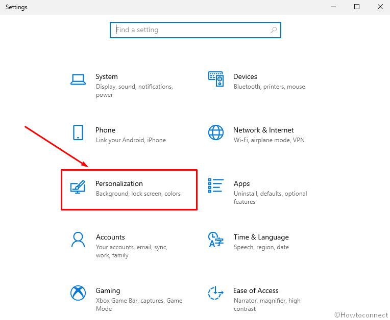
Task: Click the Time & Language icon
Action: click(215, 239)
